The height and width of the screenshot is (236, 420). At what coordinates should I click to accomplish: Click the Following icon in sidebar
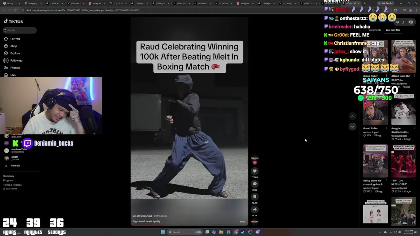point(6,60)
